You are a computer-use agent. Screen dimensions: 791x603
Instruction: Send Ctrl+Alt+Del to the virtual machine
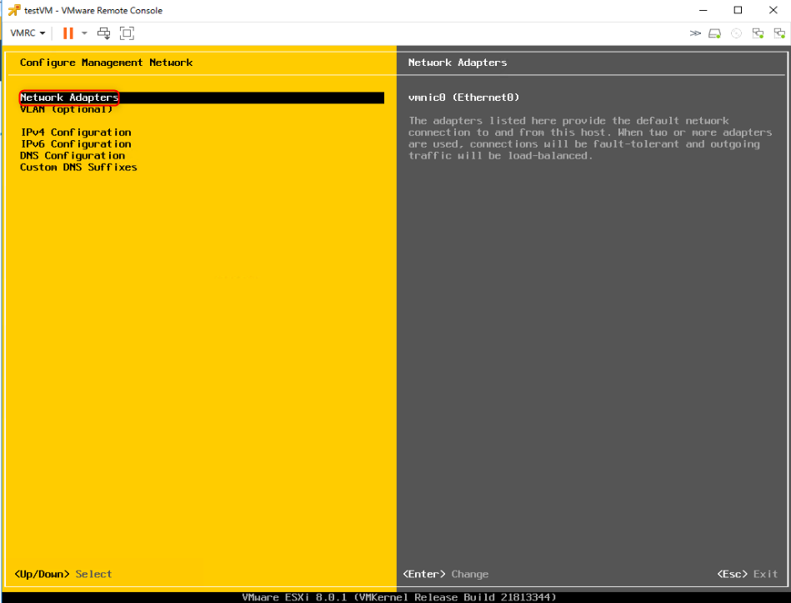pyautogui.click(x=104, y=33)
